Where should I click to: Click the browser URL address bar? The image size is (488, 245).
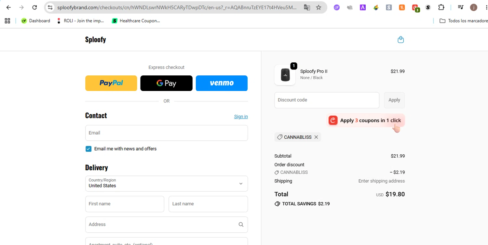(x=177, y=7)
